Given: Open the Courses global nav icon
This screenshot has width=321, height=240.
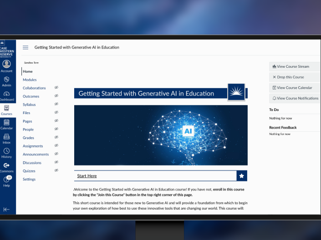Looking at the screenshot, I should click(x=6, y=108).
